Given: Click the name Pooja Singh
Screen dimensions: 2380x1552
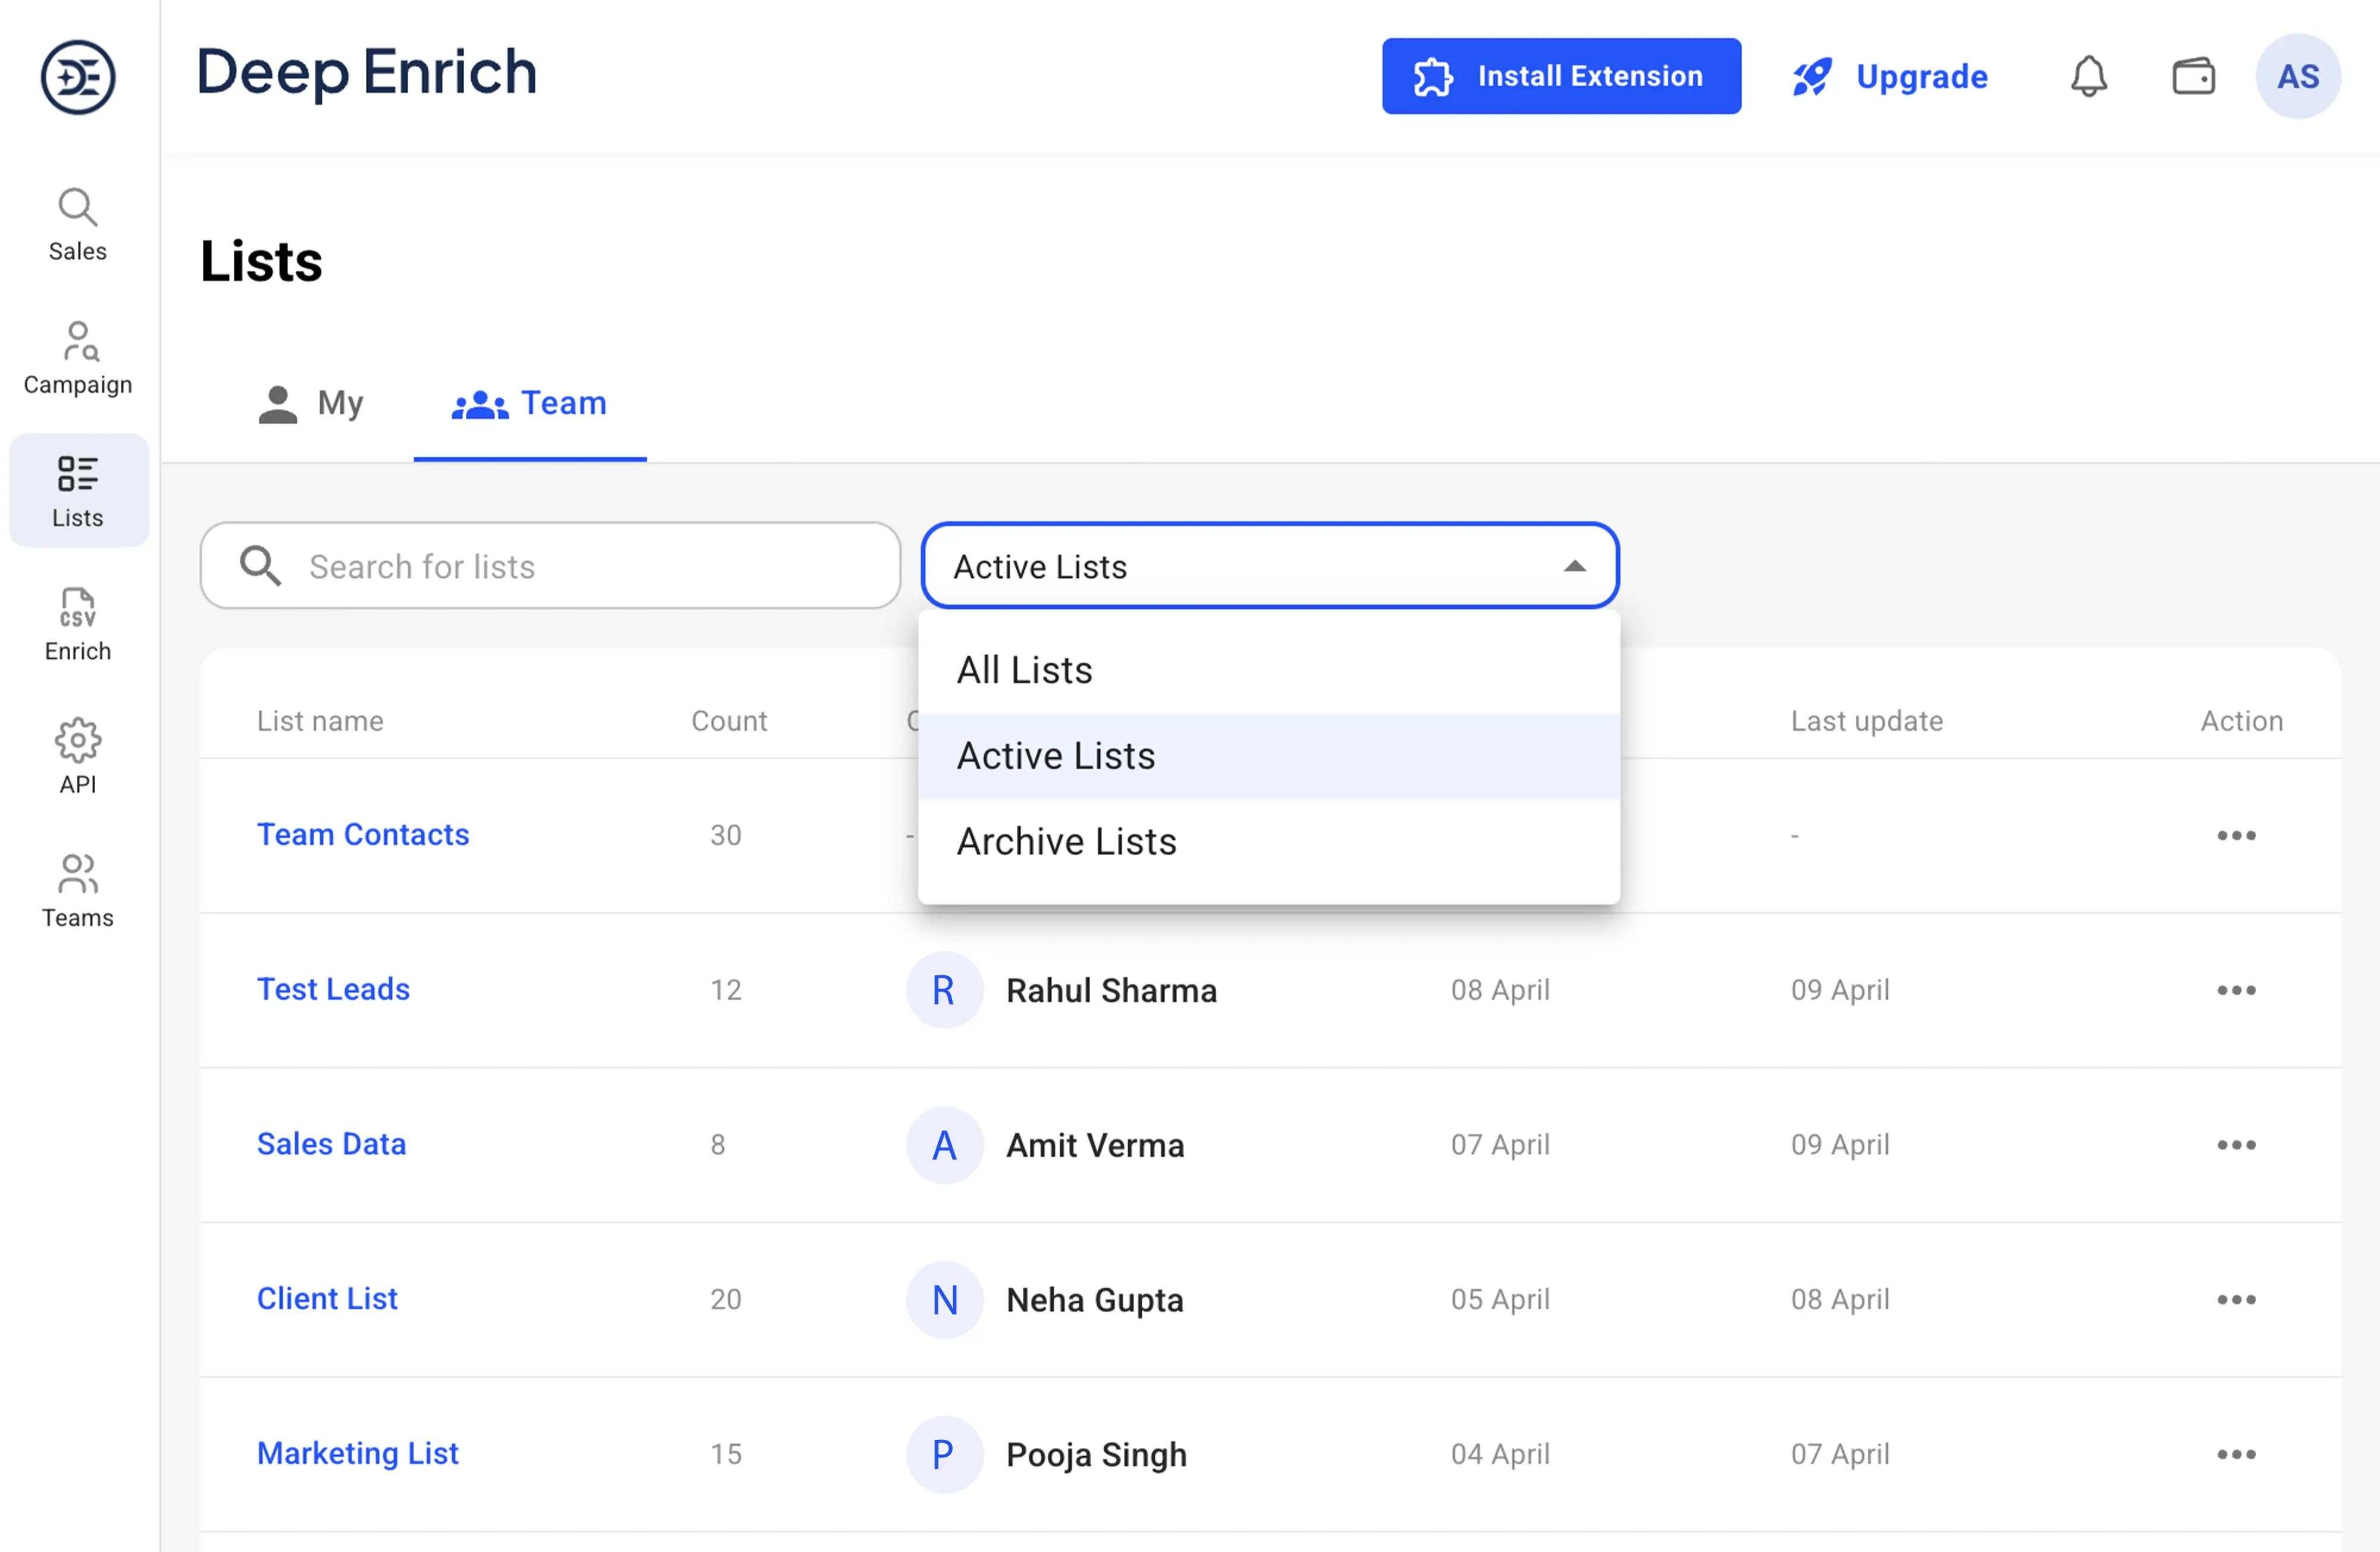Looking at the screenshot, I should (1096, 1454).
